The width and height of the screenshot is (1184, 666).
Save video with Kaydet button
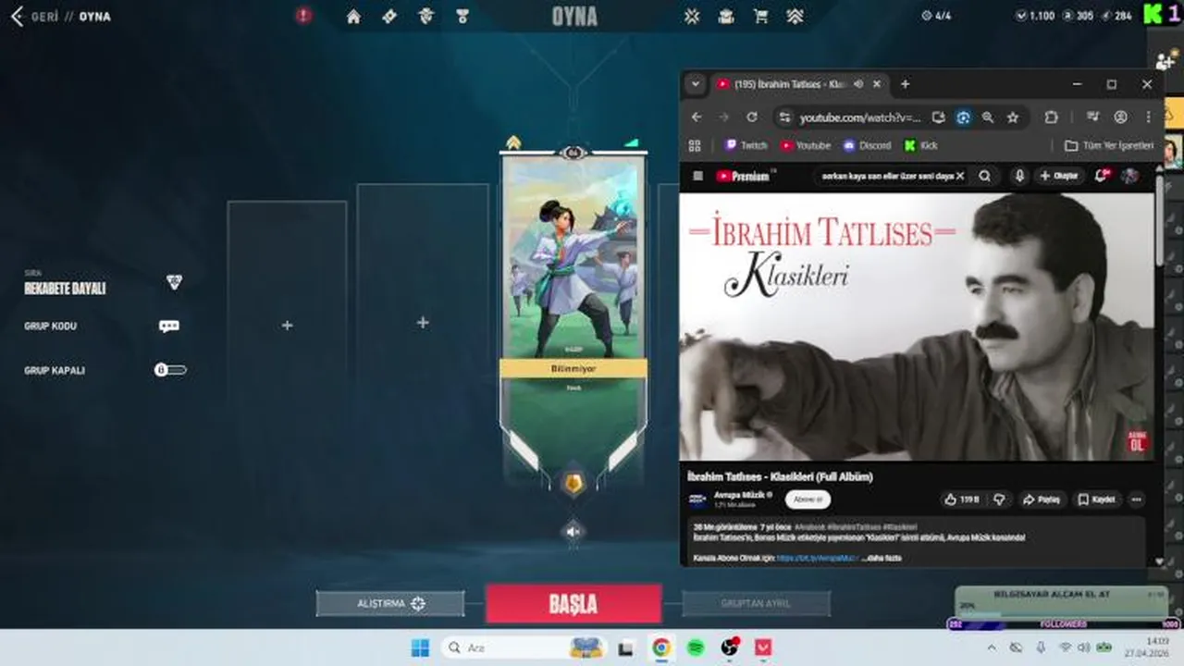1097,499
